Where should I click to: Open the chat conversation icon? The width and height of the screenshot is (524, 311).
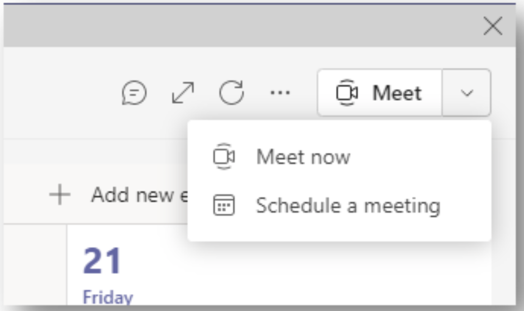coord(134,93)
